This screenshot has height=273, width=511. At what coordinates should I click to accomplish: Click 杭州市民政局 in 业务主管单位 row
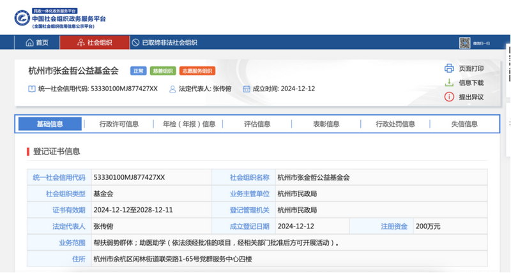pyautogui.click(x=297, y=194)
